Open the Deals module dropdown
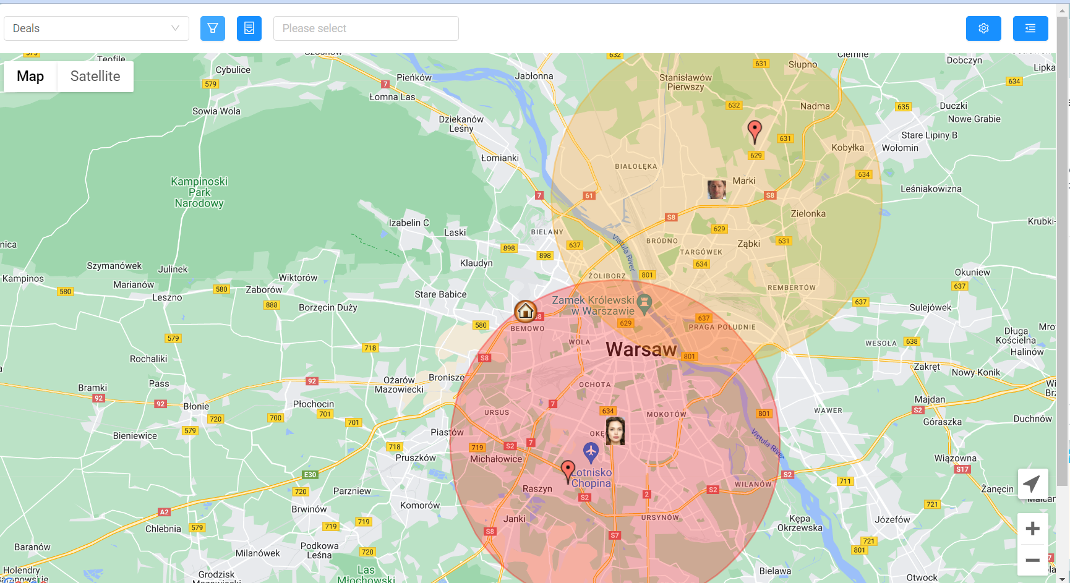The height and width of the screenshot is (583, 1070). coord(96,28)
